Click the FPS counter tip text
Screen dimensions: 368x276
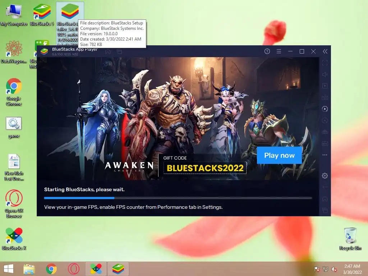click(133, 207)
